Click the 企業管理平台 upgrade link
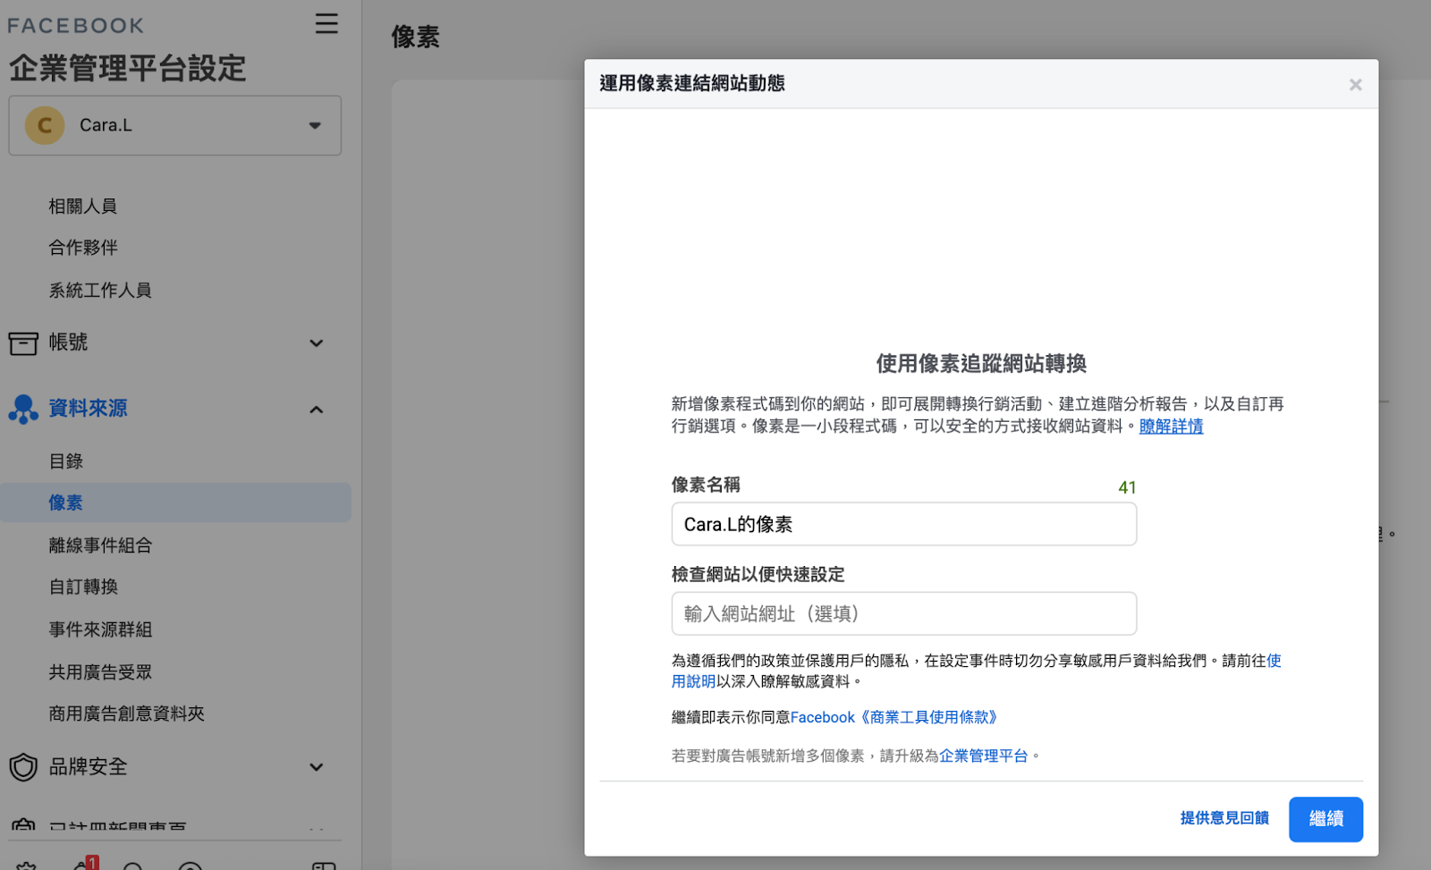This screenshot has height=870, width=1431. point(983,756)
